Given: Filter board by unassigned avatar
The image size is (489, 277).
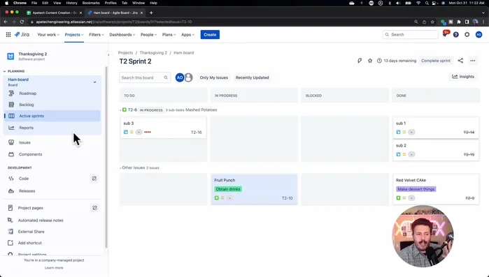Looking at the screenshot, I should [188, 77].
